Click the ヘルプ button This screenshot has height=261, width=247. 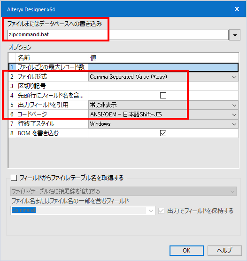224,251
